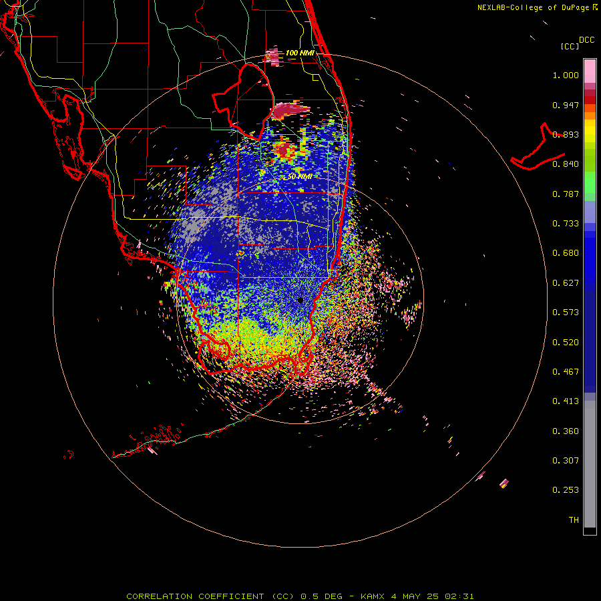Click the NEXLAB-College of DuPage credit text

pos(534,7)
